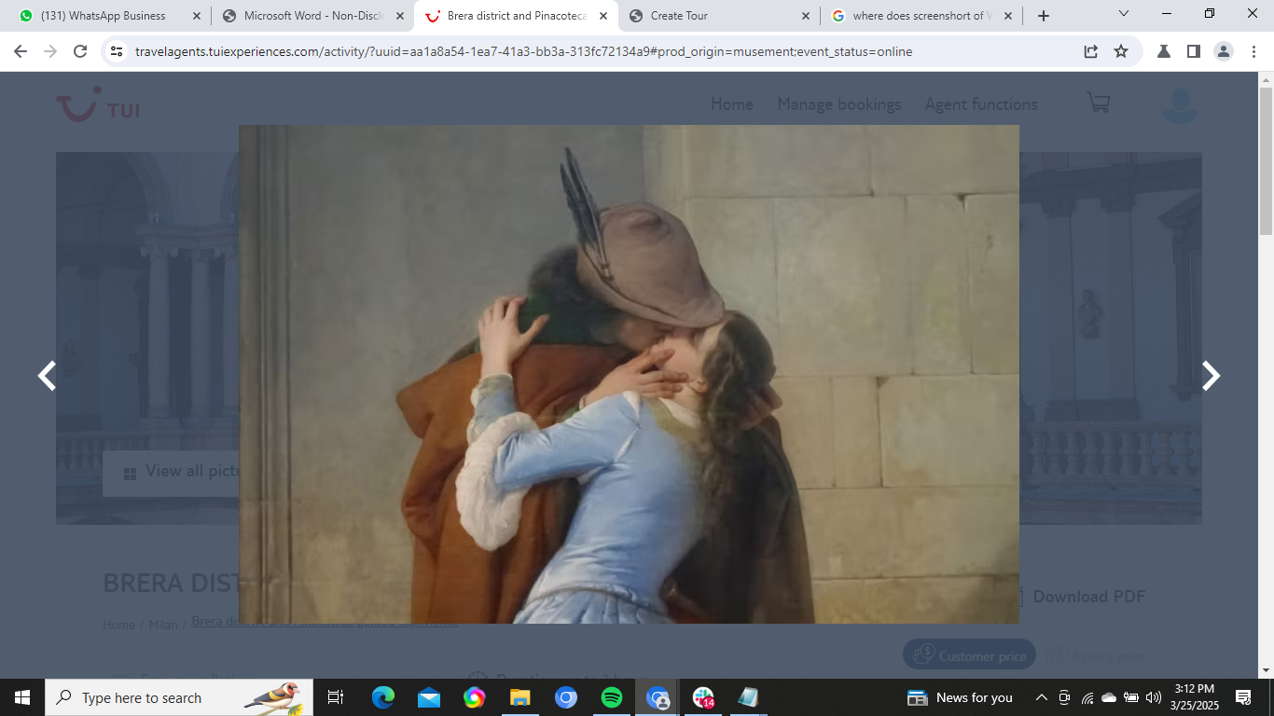Go forward in browser history

pos(50,51)
